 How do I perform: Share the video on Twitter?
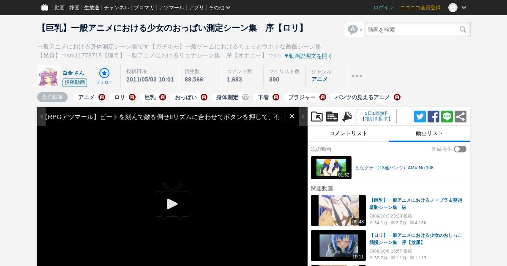coord(420,117)
